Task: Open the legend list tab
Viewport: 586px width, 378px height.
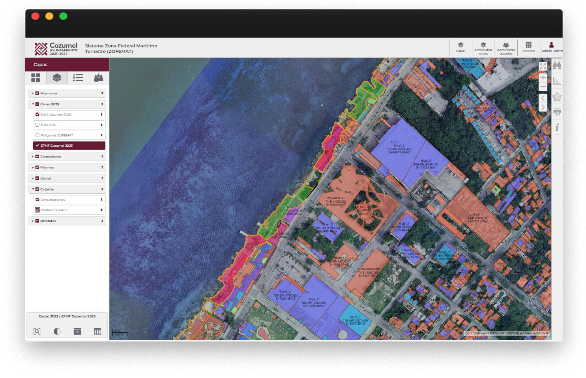Action: click(x=78, y=78)
